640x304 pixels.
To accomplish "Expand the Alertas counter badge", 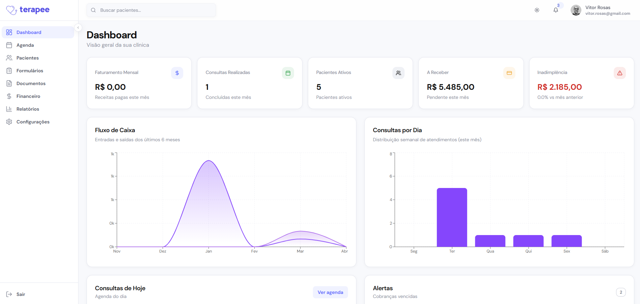I will point(621,292).
